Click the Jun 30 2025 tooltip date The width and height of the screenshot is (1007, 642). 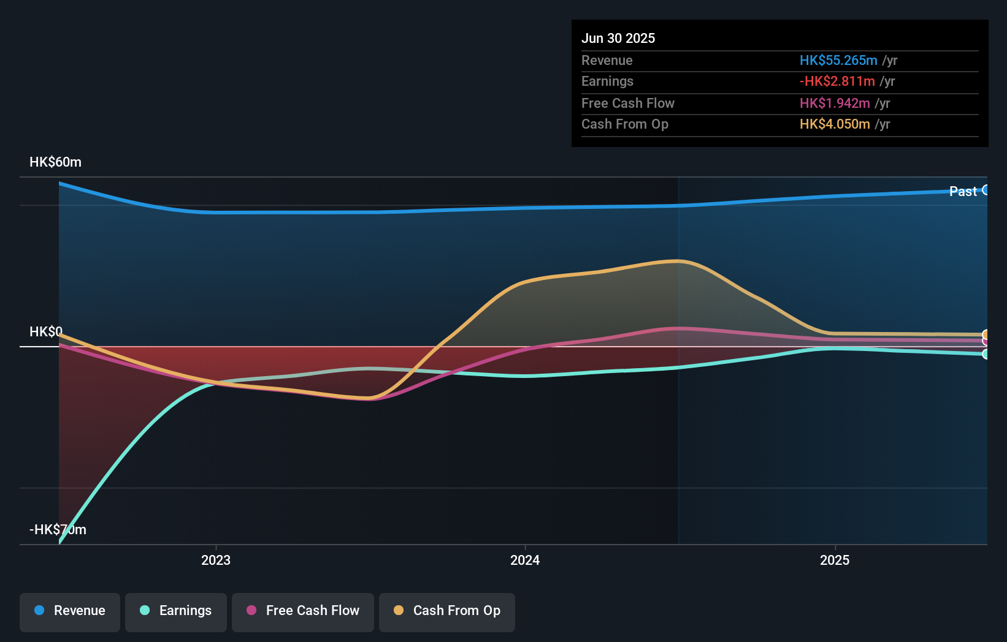click(618, 38)
